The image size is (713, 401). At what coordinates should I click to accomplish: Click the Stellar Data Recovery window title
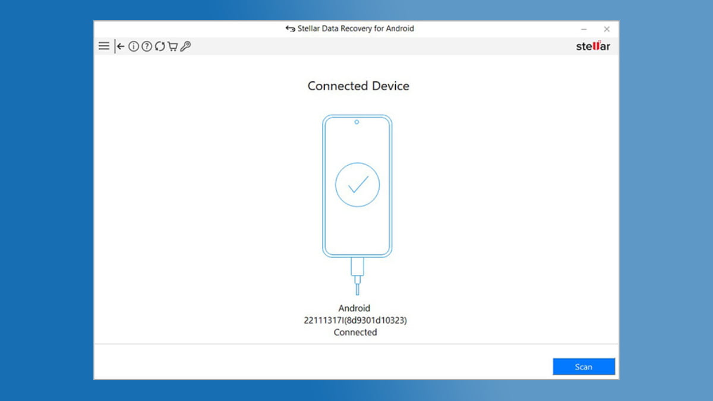(356, 29)
